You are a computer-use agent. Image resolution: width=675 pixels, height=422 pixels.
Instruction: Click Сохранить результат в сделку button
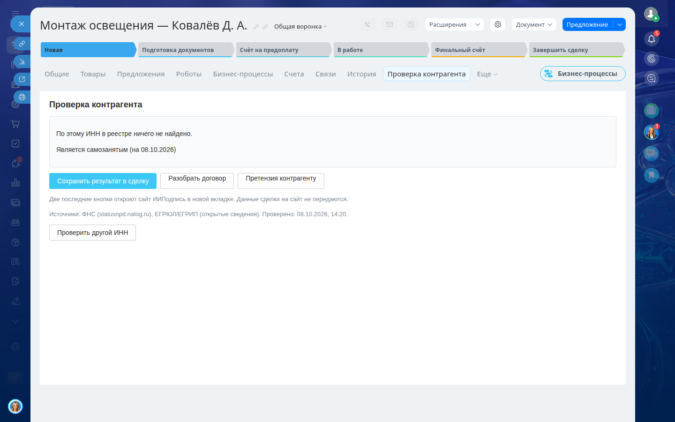point(103,181)
